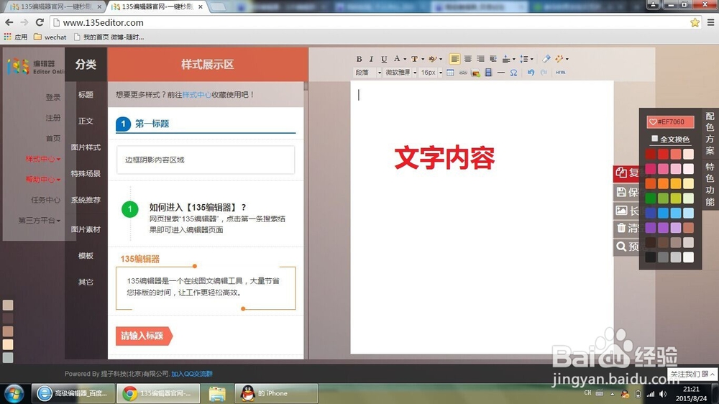Click the #EF7060 color value field
This screenshot has height=404, width=719.
[x=670, y=122]
